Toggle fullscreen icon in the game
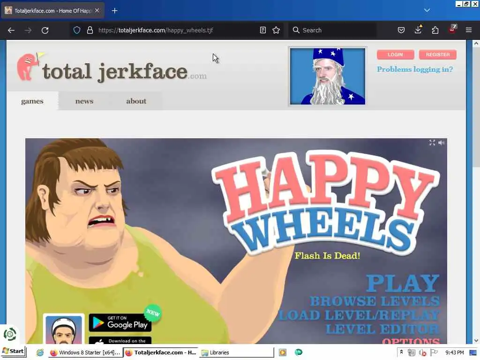This screenshot has height=360, width=480. pos(432,142)
